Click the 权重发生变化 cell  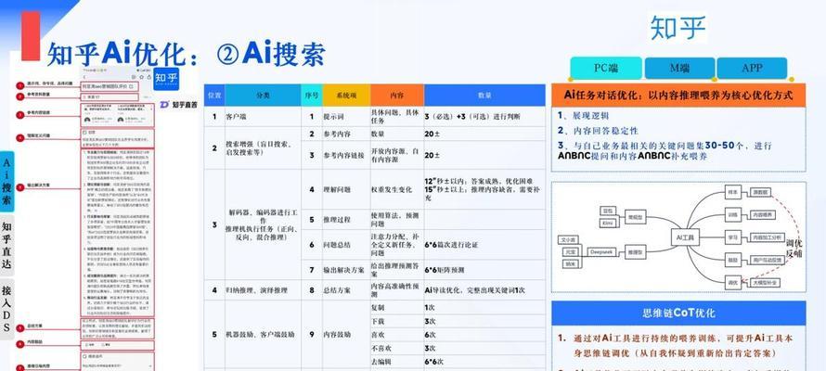coord(396,189)
